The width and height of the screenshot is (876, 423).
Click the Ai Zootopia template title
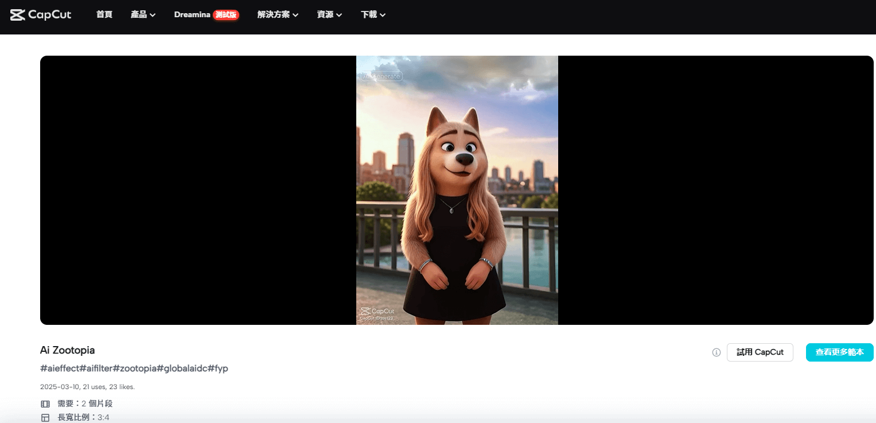pyautogui.click(x=67, y=350)
